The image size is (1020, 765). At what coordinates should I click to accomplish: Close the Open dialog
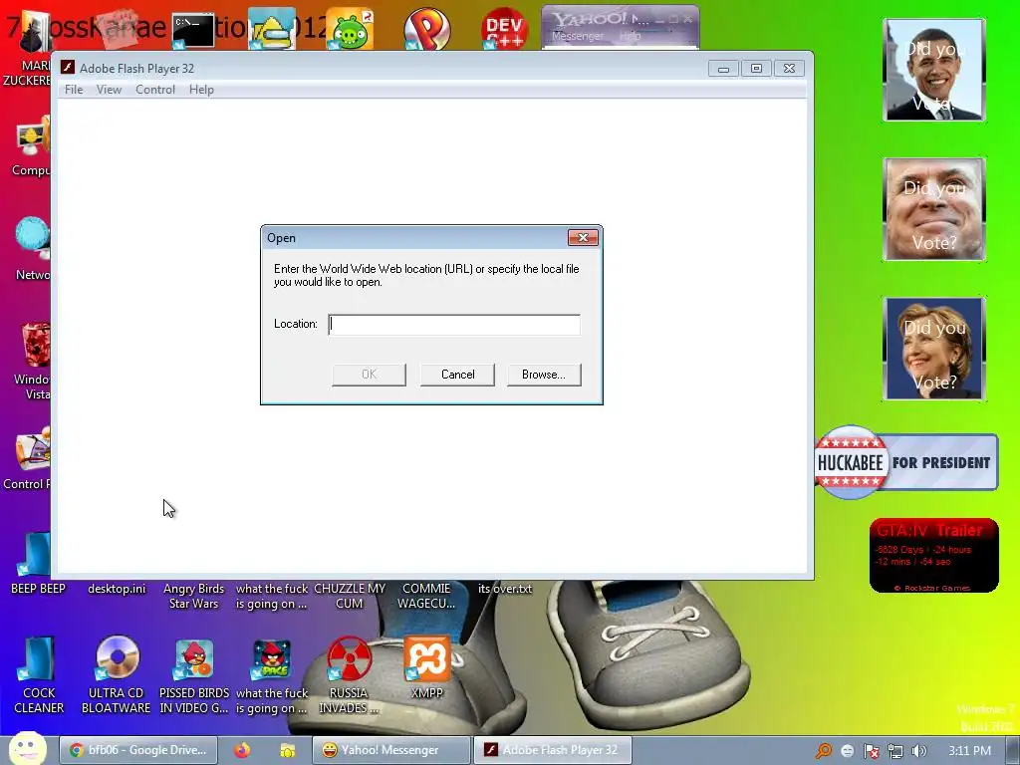(x=583, y=237)
